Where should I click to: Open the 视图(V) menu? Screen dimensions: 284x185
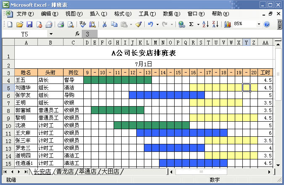74,14
